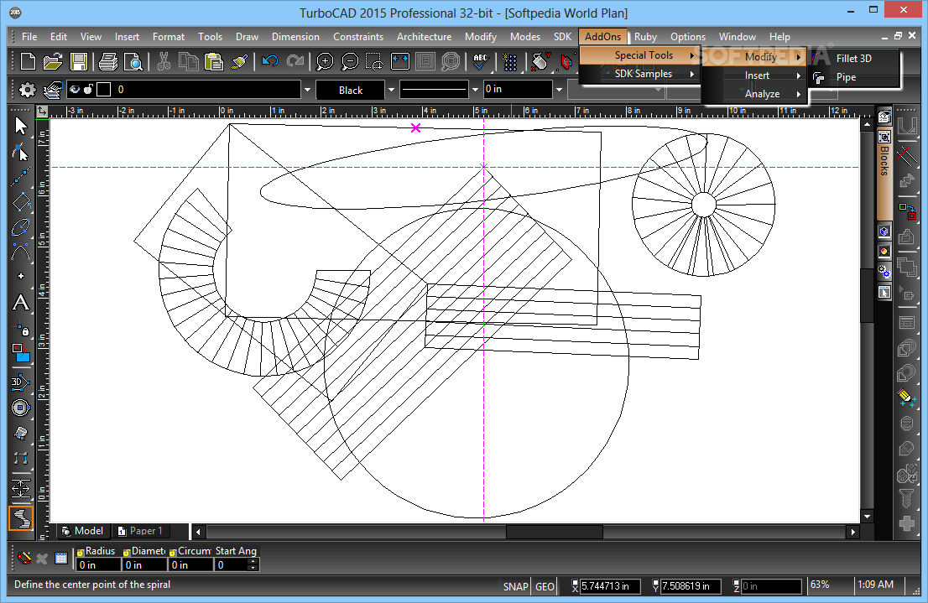Screen dimensions: 928x603
Task: Click the layer color swatch box
Action: click(103, 90)
